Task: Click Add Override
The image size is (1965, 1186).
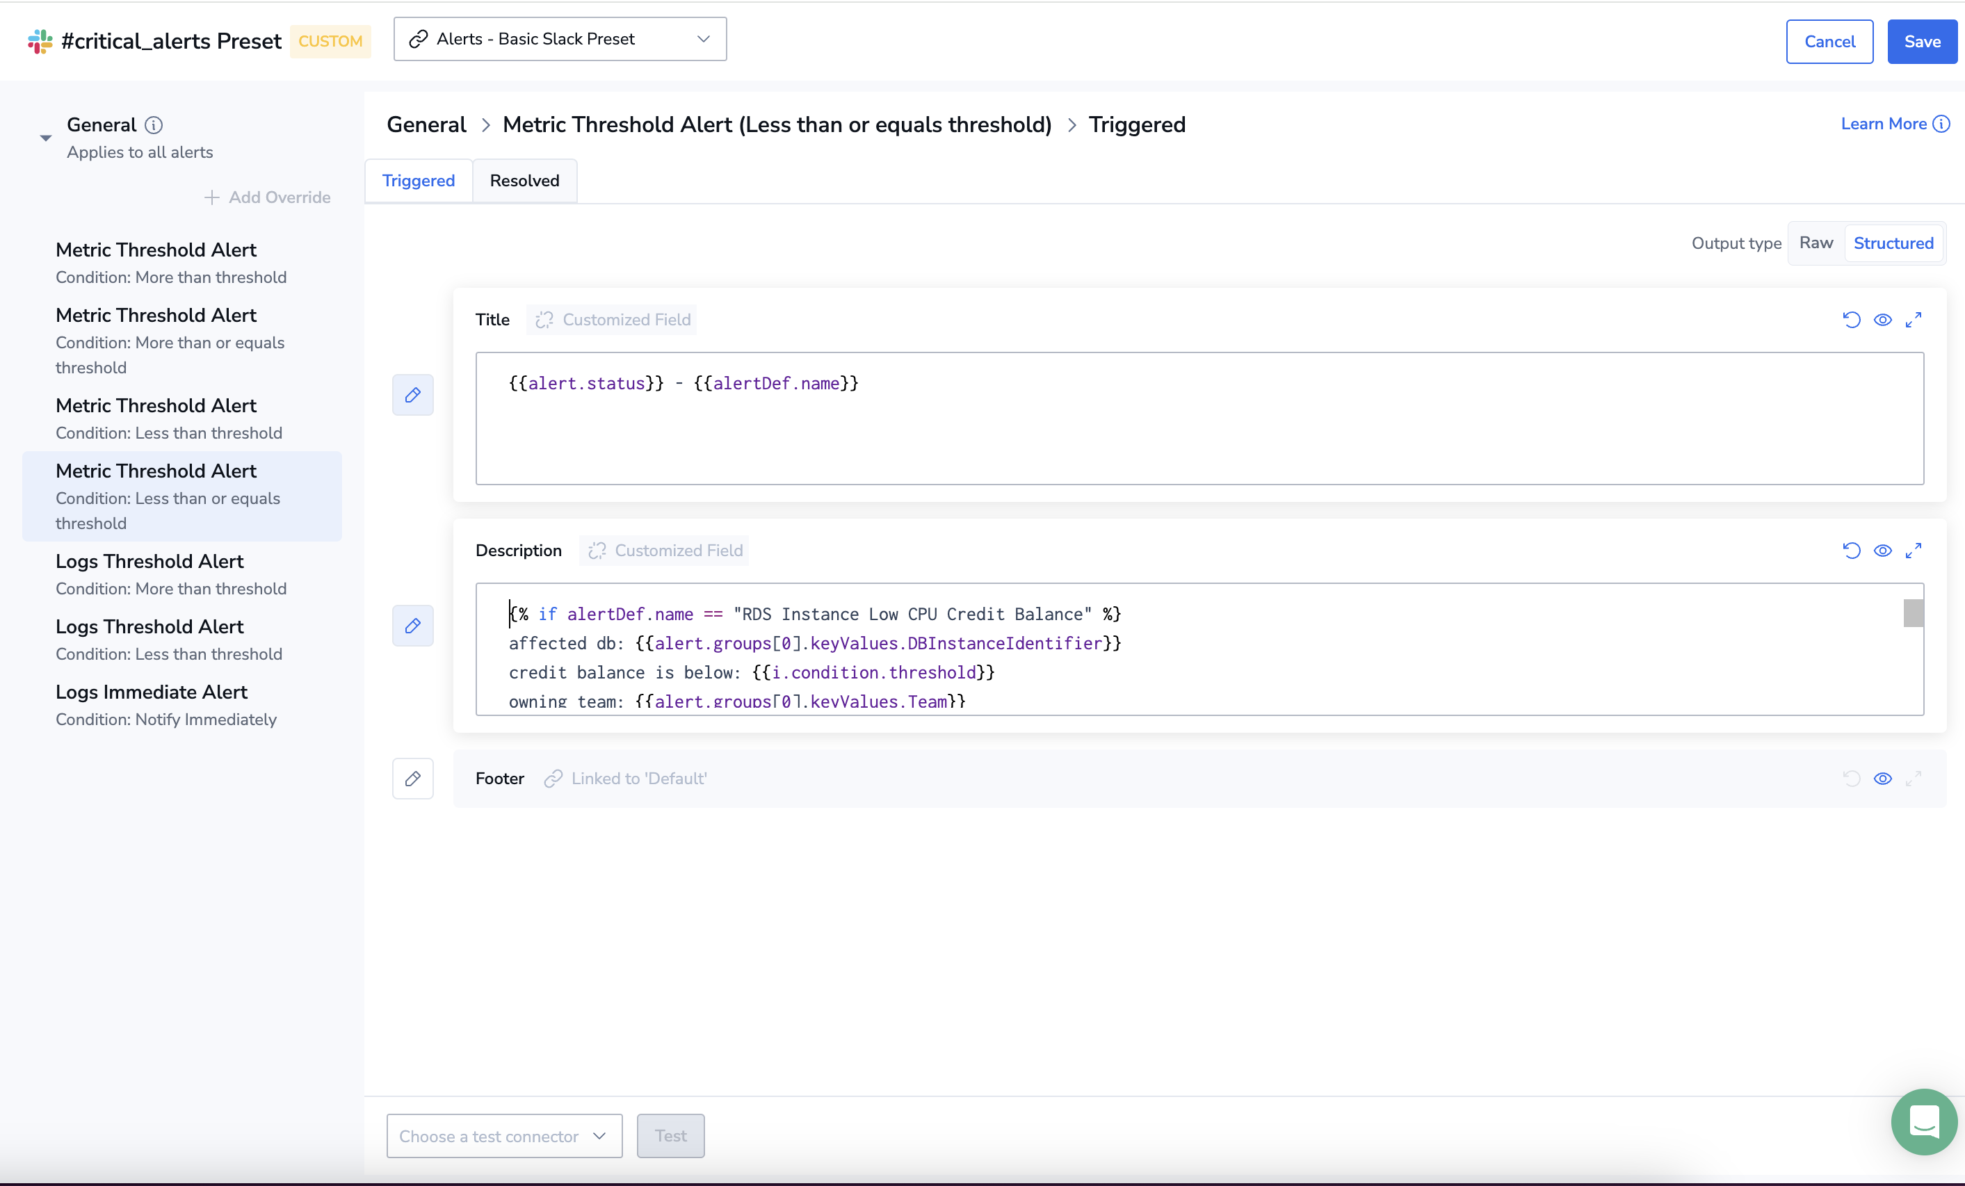Action: coord(267,197)
